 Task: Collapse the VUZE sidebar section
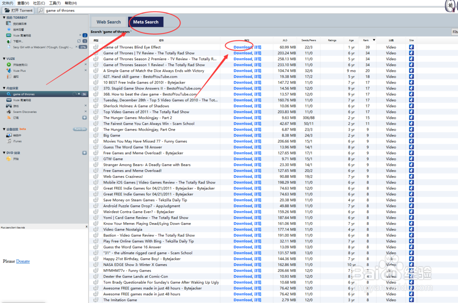4,58
